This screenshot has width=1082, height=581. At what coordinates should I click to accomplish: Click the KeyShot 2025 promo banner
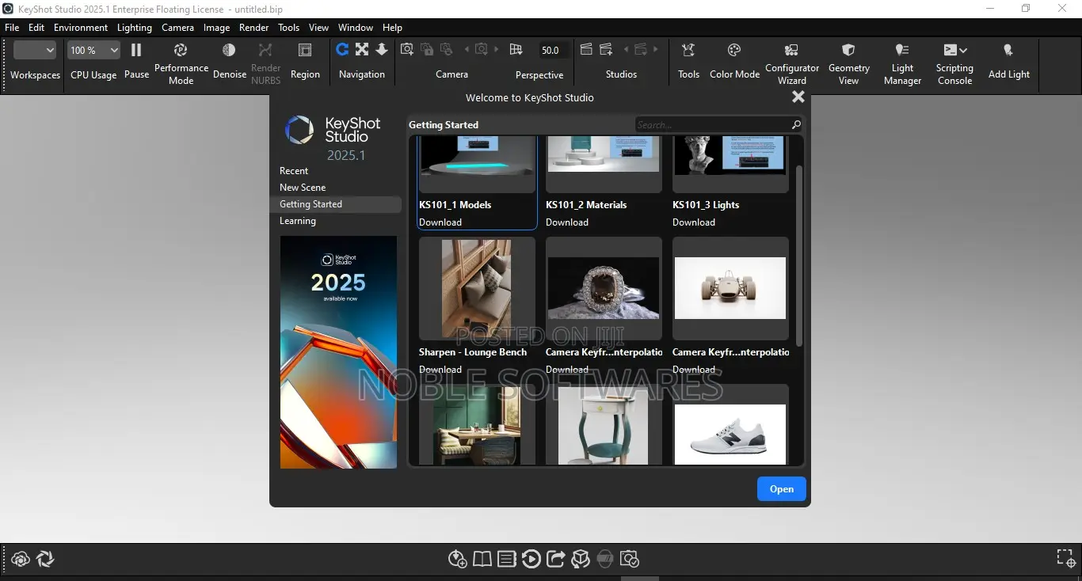point(338,352)
